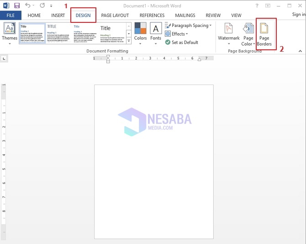Select the DESIGN tab

point(83,16)
